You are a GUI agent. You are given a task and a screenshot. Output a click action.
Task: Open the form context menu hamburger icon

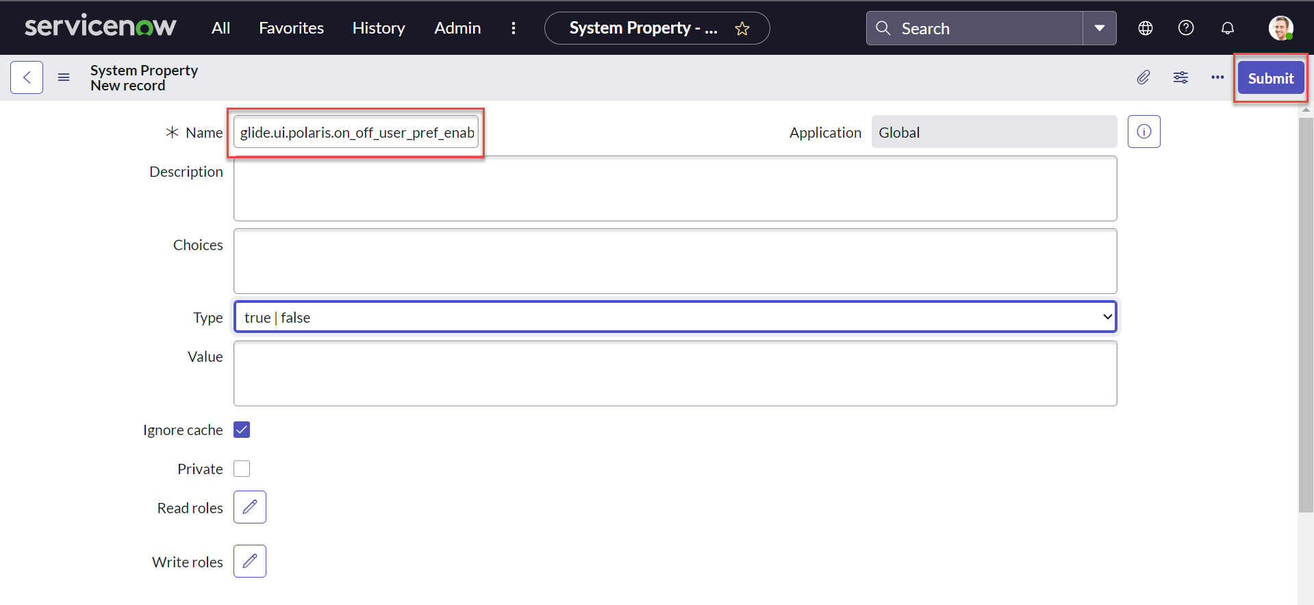(64, 77)
